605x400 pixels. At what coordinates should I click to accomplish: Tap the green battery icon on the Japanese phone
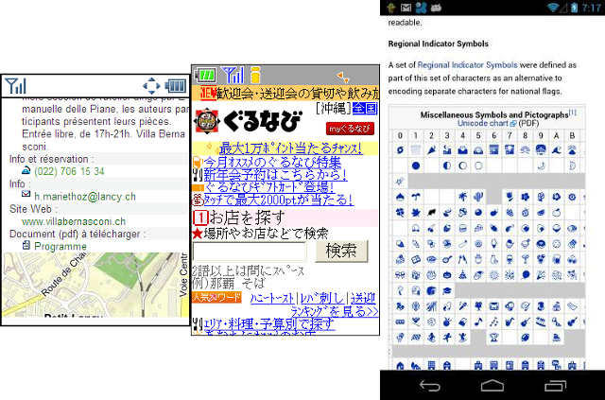(x=205, y=75)
